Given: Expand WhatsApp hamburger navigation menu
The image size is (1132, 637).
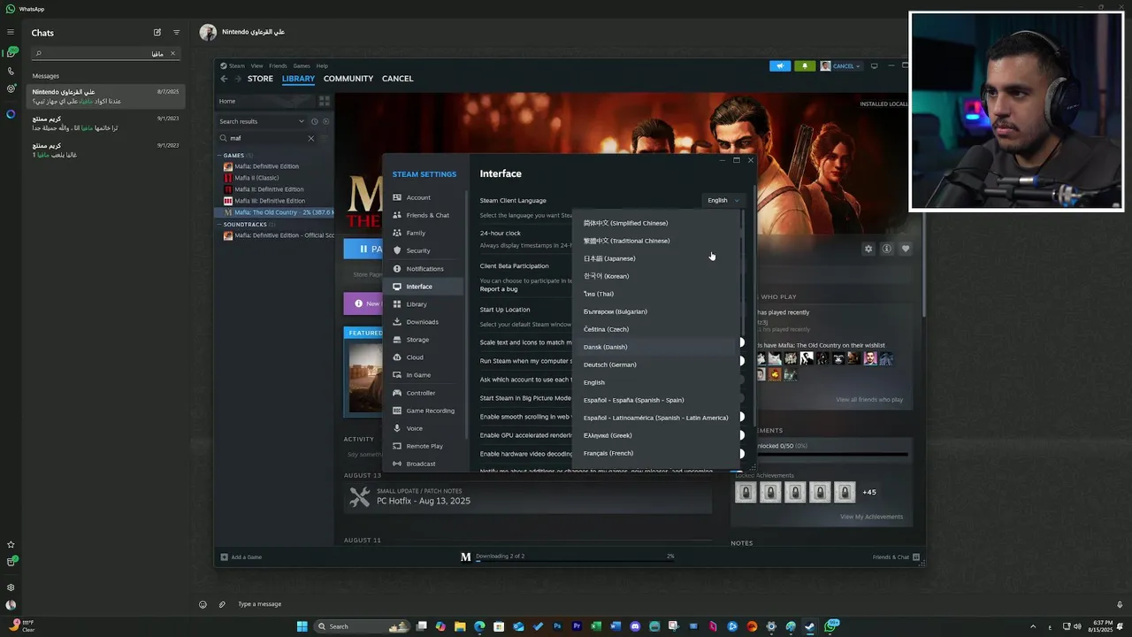Looking at the screenshot, I should tap(11, 32).
